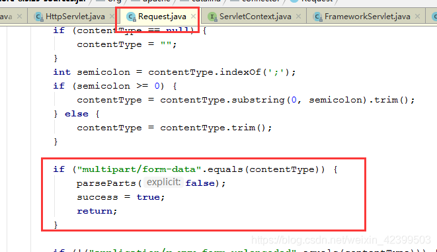Image resolution: width=437 pixels, height=252 pixels.
Task: Click the "multipart/form-data" string literal
Action: pyautogui.click(x=139, y=169)
